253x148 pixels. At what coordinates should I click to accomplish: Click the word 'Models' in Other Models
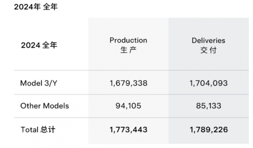pos(56,106)
